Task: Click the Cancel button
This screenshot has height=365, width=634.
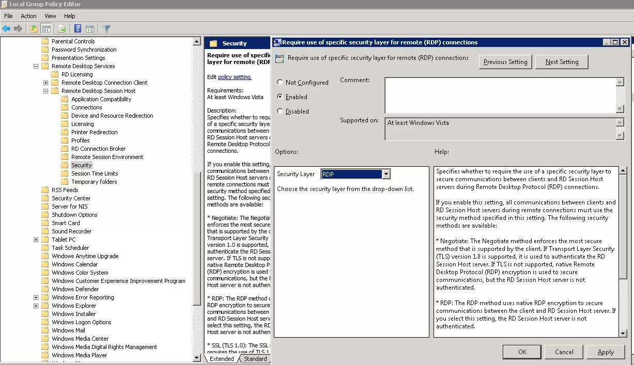Action: pyautogui.click(x=564, y=352)
